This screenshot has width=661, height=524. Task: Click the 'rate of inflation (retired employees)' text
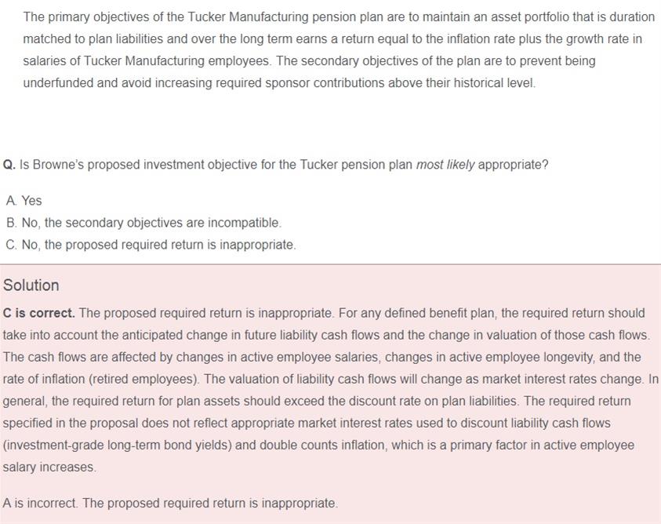tap(101, 379)
